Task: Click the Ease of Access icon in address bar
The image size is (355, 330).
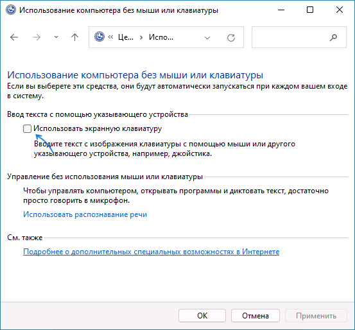Action: coord(100,37)
